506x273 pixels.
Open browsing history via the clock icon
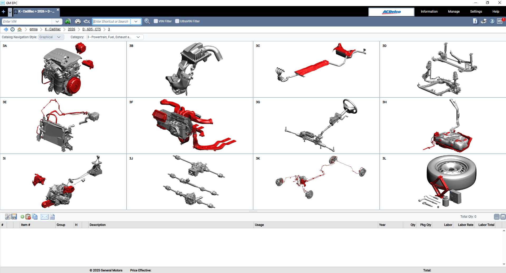(x=12, y=29)
